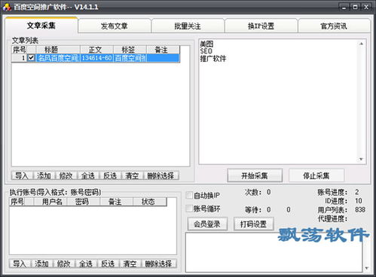376x277 pixels.
Task: Click up arrow of keyword box scrollbar
Action: pyautogui.click(x=361, y=44)
